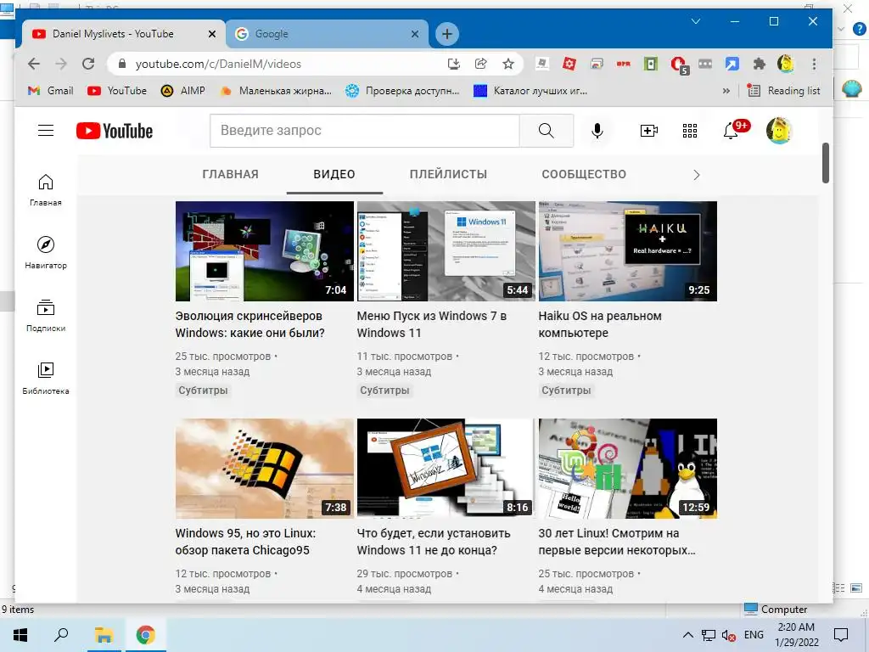
Task: Open the AIMP bookmark
Action: [183, 91]
